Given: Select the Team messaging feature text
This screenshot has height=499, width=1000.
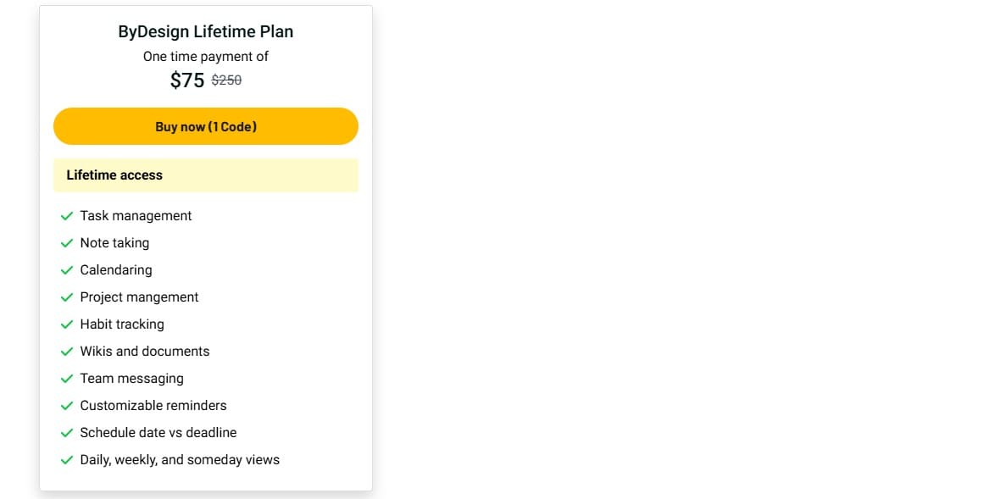Looking at the screenshot, I should click(131, 379).
